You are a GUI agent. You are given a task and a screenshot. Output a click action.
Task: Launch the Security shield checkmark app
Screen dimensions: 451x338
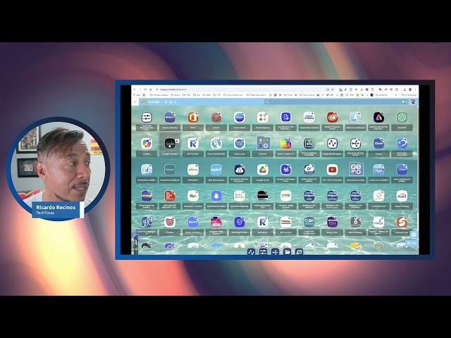(x=240, y=222)
